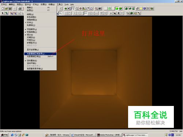Click the 1148x716 status bar value
183x137 pixels.
173,131
